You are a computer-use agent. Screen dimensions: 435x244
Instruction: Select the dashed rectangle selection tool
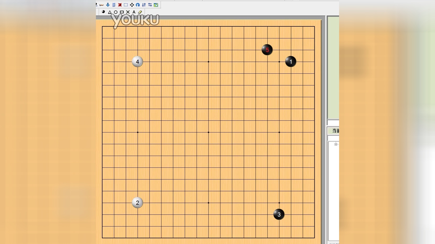coord(126,5)
